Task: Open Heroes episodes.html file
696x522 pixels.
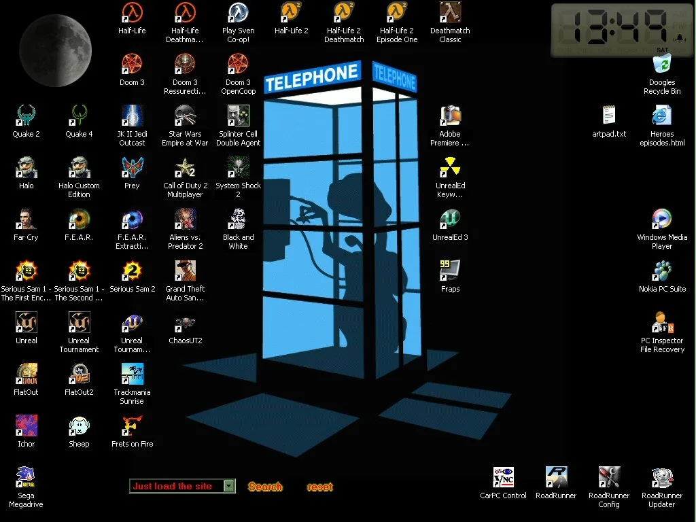Action: click(x=662, y=116)
